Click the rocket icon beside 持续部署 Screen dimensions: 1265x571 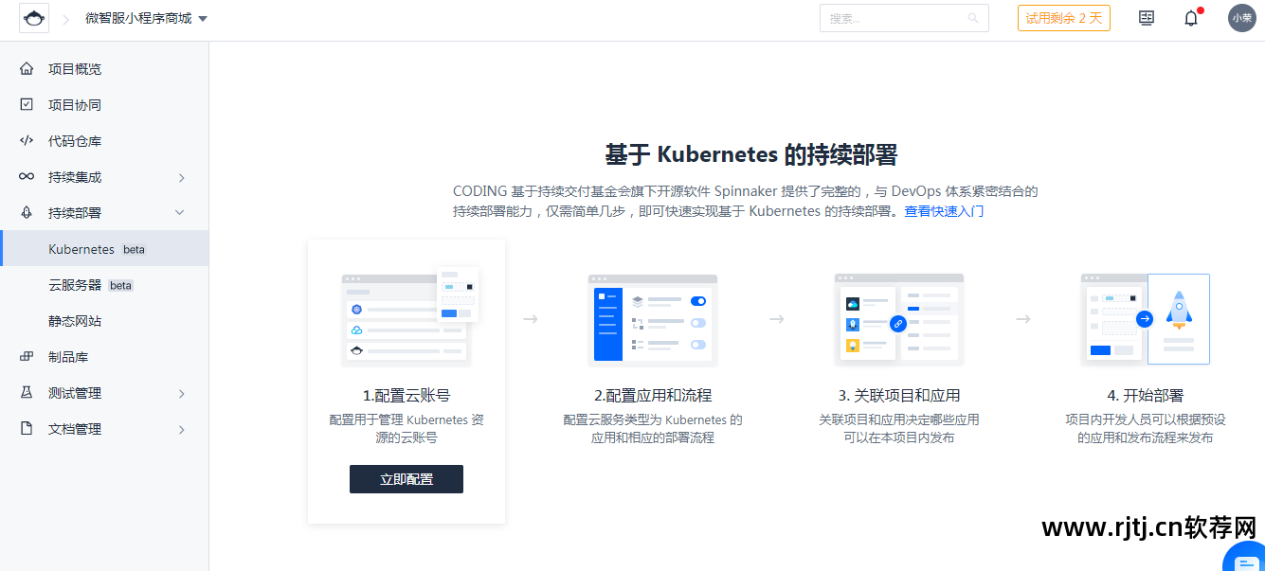27,212
